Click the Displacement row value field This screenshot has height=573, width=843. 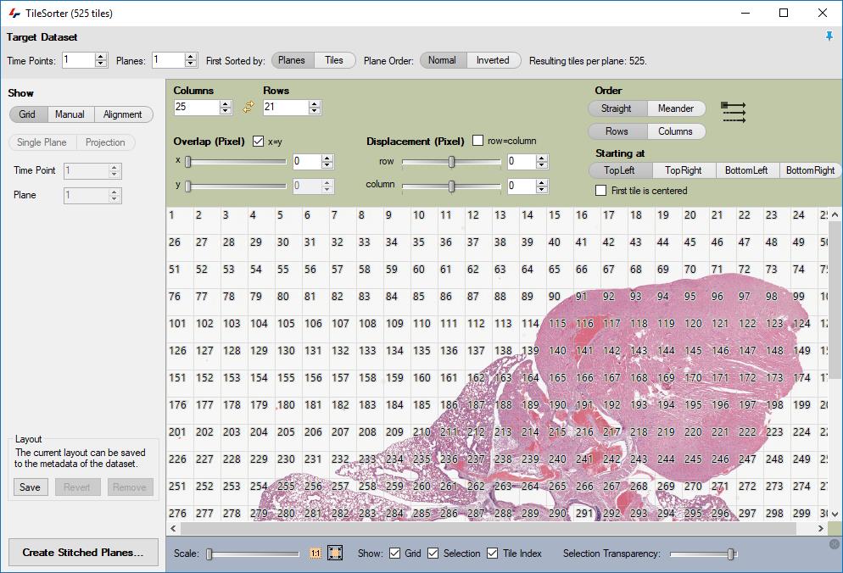click(522, 161)
